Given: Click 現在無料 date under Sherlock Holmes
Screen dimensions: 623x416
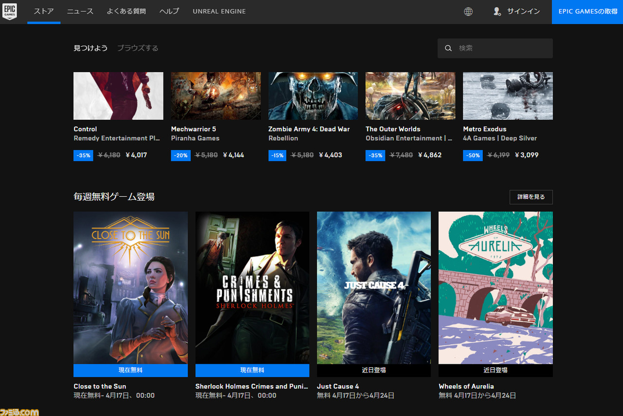Looking at the screenshot, I should coord(236,396).
